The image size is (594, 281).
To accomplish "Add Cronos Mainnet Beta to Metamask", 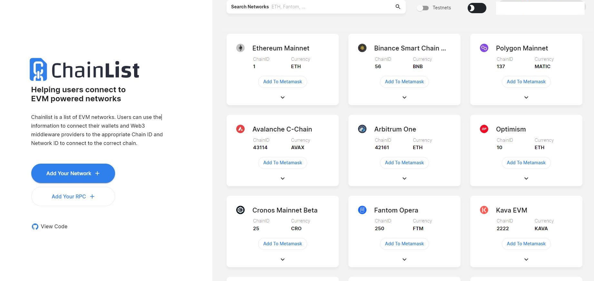I will (x=283, y=244).
